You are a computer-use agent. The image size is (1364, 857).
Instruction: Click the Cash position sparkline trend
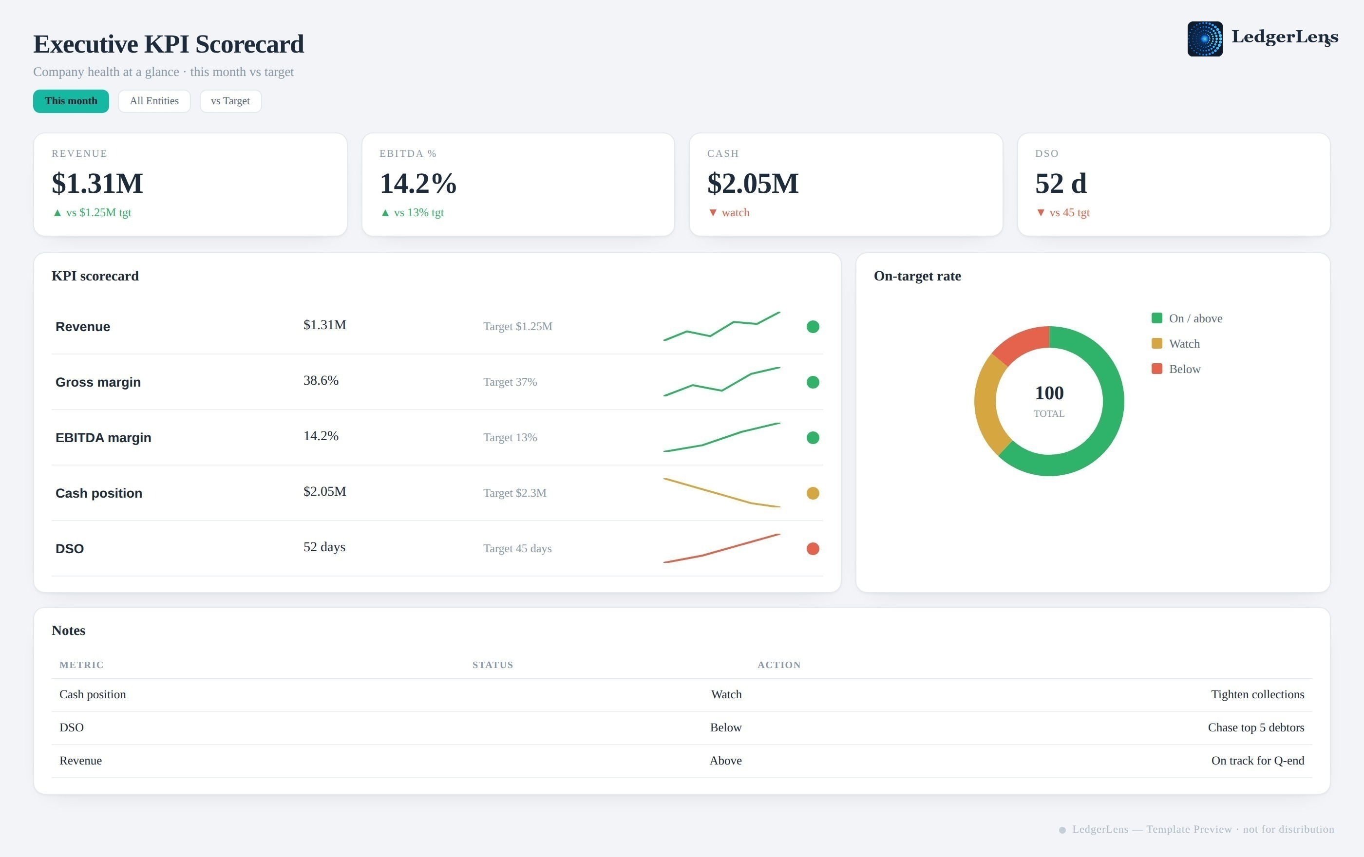click(721, 492)
